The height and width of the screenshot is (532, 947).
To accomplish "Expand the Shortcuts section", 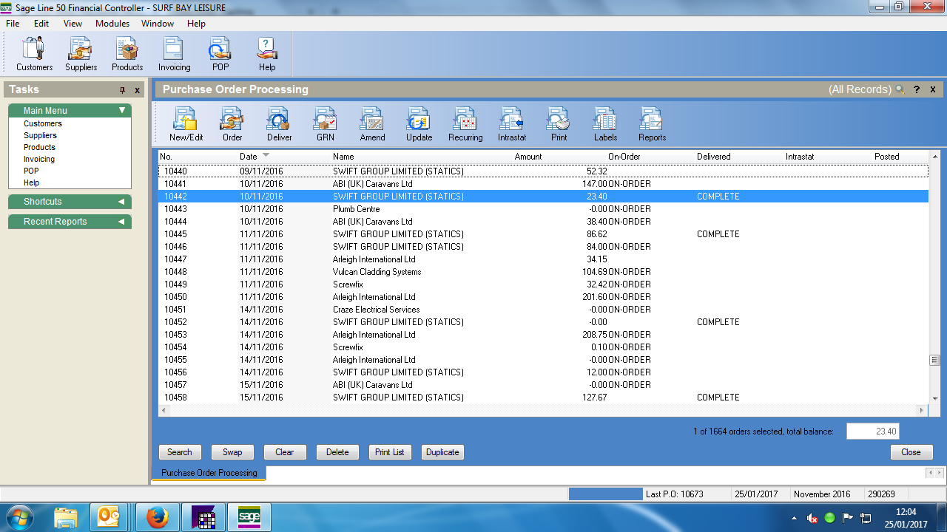I will coord(121,202).
